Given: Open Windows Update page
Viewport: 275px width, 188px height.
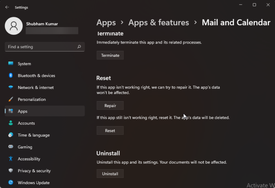Looking at the screenshot, I should pyautogui.click(x=45, y=183).
